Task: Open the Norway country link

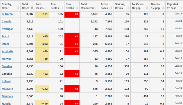Action: pos(7,59)
